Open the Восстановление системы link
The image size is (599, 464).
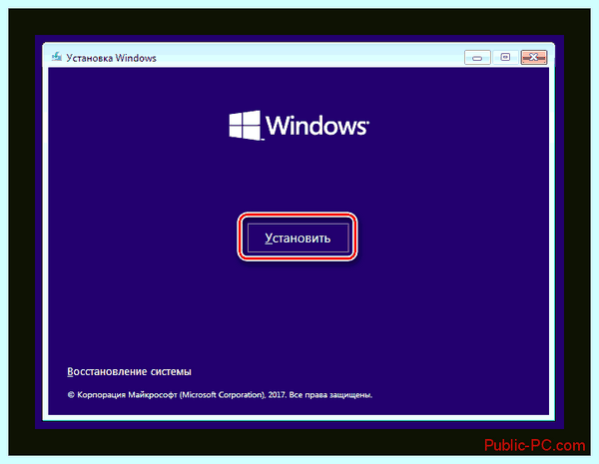[129, 371]
